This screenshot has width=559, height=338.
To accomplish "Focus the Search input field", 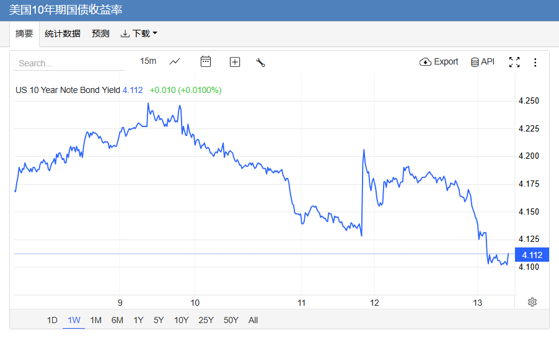I will coord(69,63).
